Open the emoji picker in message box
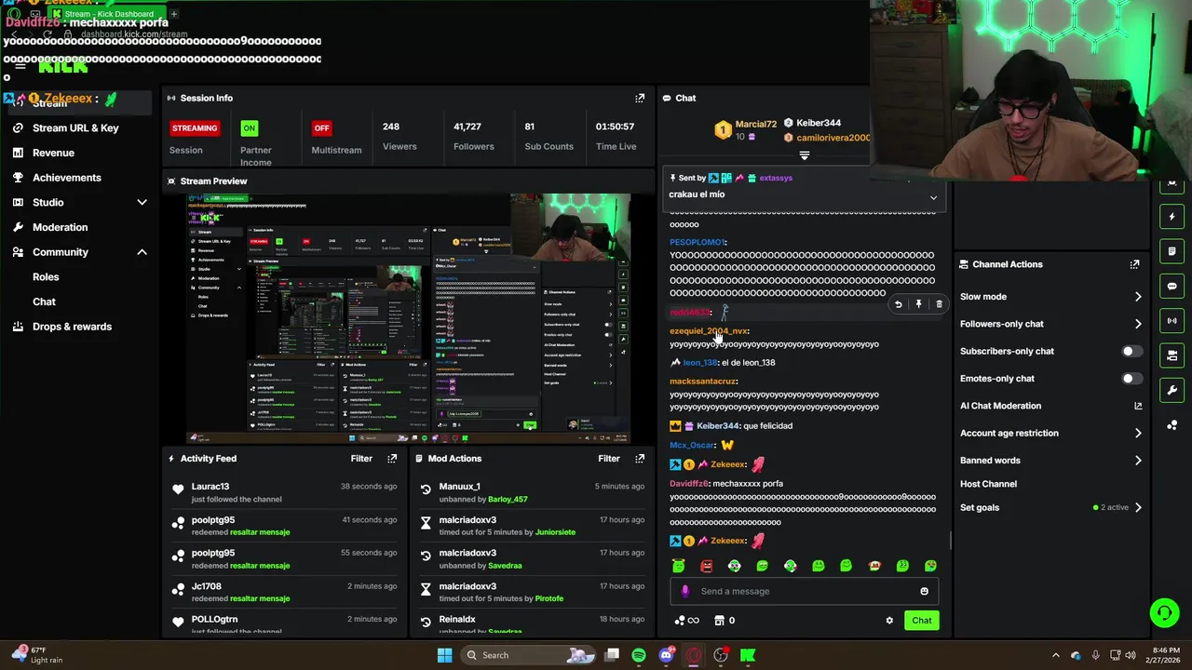The image size is (1192, 670). 924,591
